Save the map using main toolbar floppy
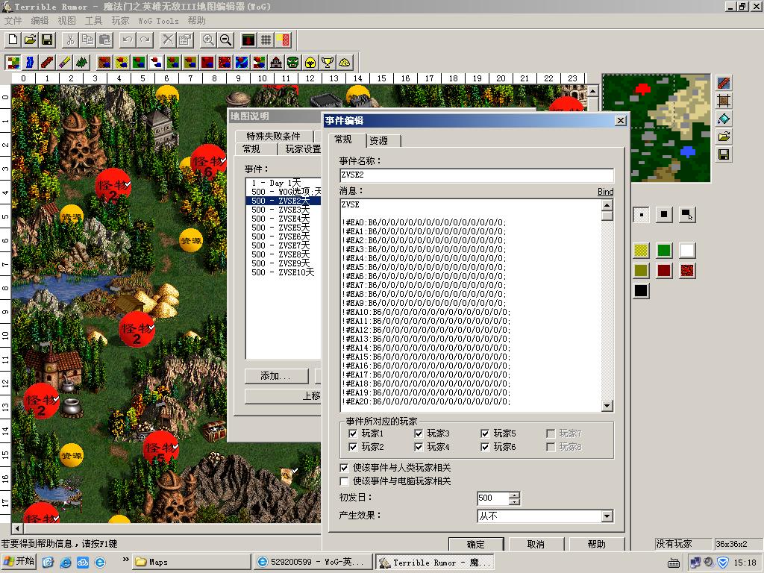 47,40
